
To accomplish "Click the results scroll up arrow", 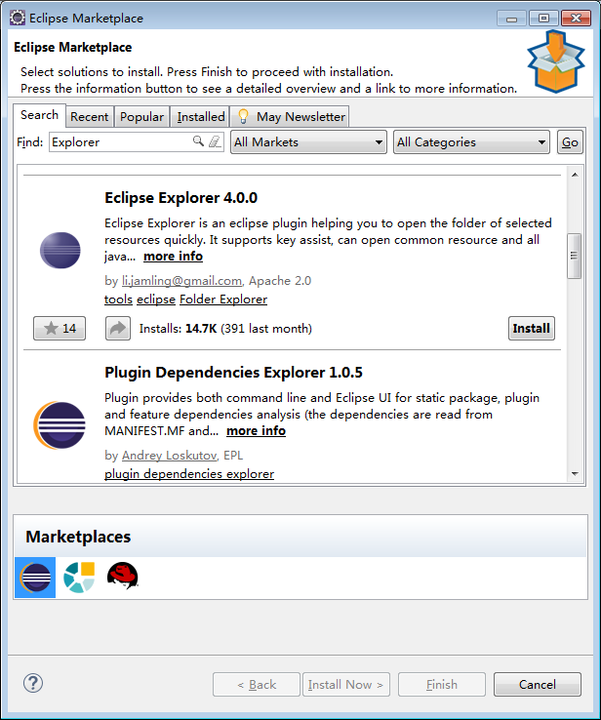I will 575,175.
